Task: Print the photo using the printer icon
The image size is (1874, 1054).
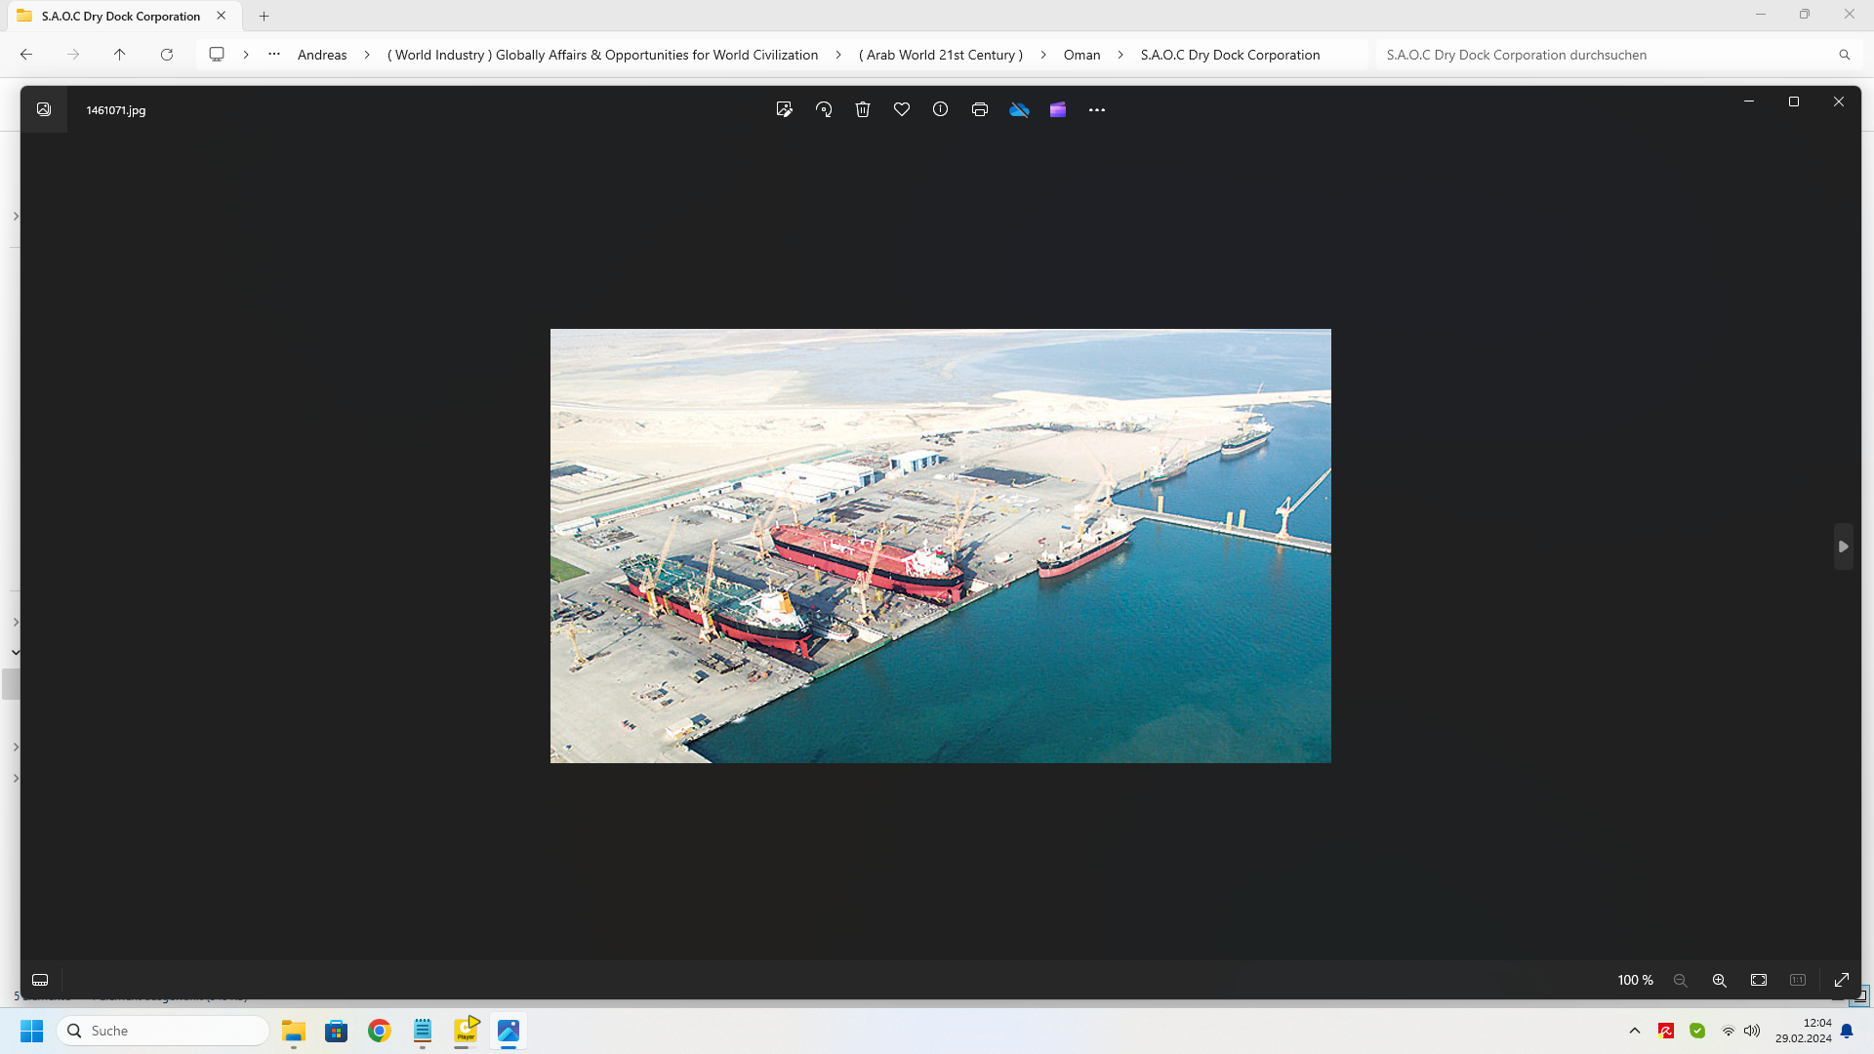Action: 980,109
